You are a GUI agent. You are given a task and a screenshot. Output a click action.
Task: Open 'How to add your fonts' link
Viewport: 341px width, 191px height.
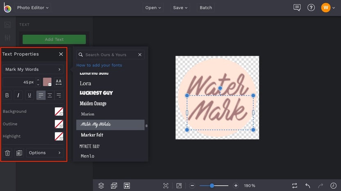(99, 65)
